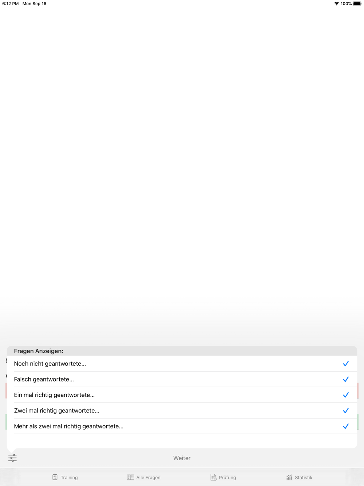Select the Zwei mal richtig geantwortete row

point(182,411)
